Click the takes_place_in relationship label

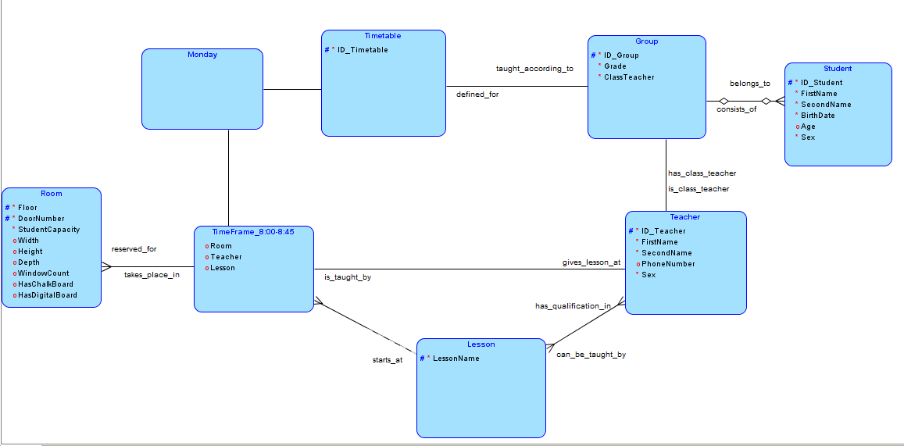pyautogui.click(x=152, y=275)
